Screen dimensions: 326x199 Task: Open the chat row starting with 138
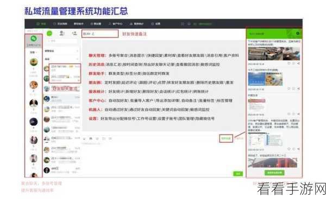pos(62,129)
